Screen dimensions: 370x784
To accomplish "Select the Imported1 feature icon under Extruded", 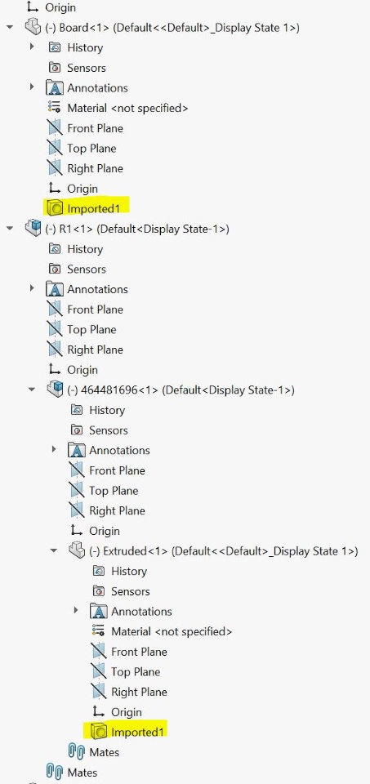I will coord(99,732).
